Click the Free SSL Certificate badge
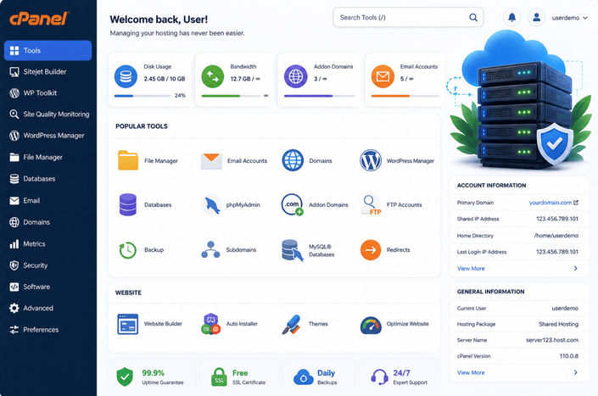The height and width of the screenshot is (396, 598). coord(238,376)
